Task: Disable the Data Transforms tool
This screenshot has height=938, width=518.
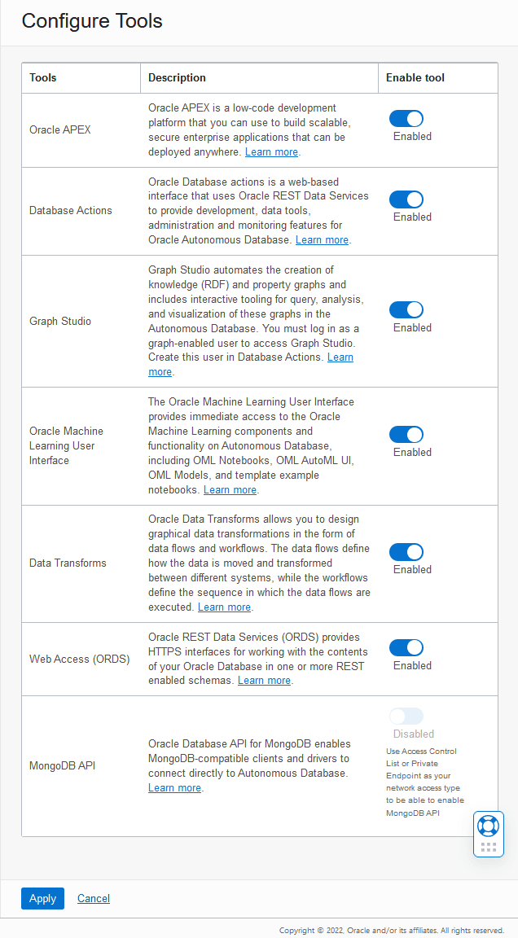Action: (x=406, y=552)
